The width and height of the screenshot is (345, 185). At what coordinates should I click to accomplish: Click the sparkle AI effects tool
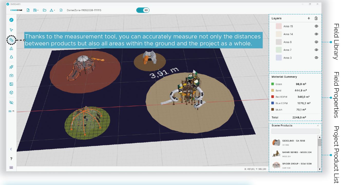point(11,67)
